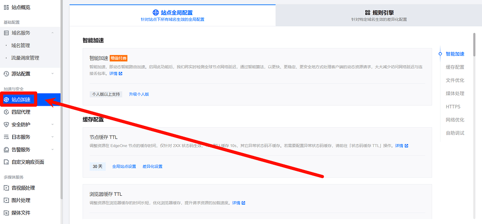Click the 音视频处理 sidebar icon
Screen dimensions: 482x224
(6, 188)
